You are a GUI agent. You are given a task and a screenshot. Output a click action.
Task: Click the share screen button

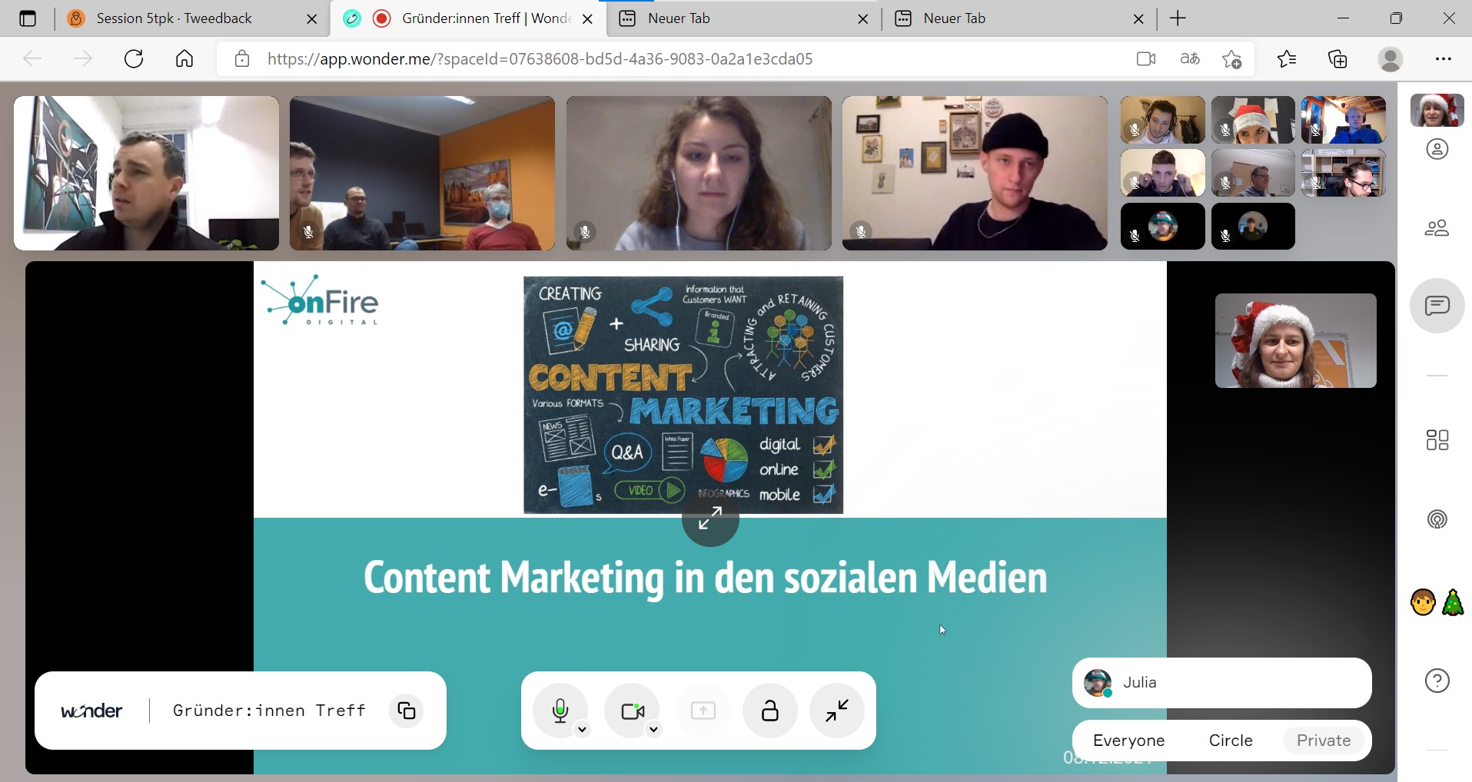click(703, 711)
